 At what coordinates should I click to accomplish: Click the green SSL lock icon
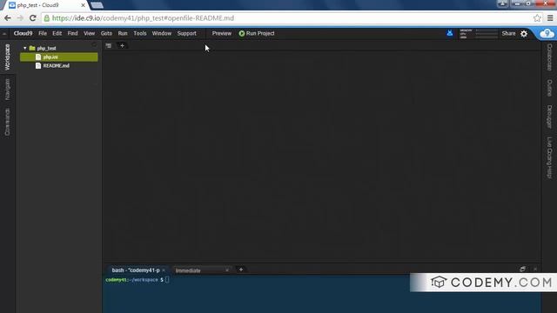point(47,18)
